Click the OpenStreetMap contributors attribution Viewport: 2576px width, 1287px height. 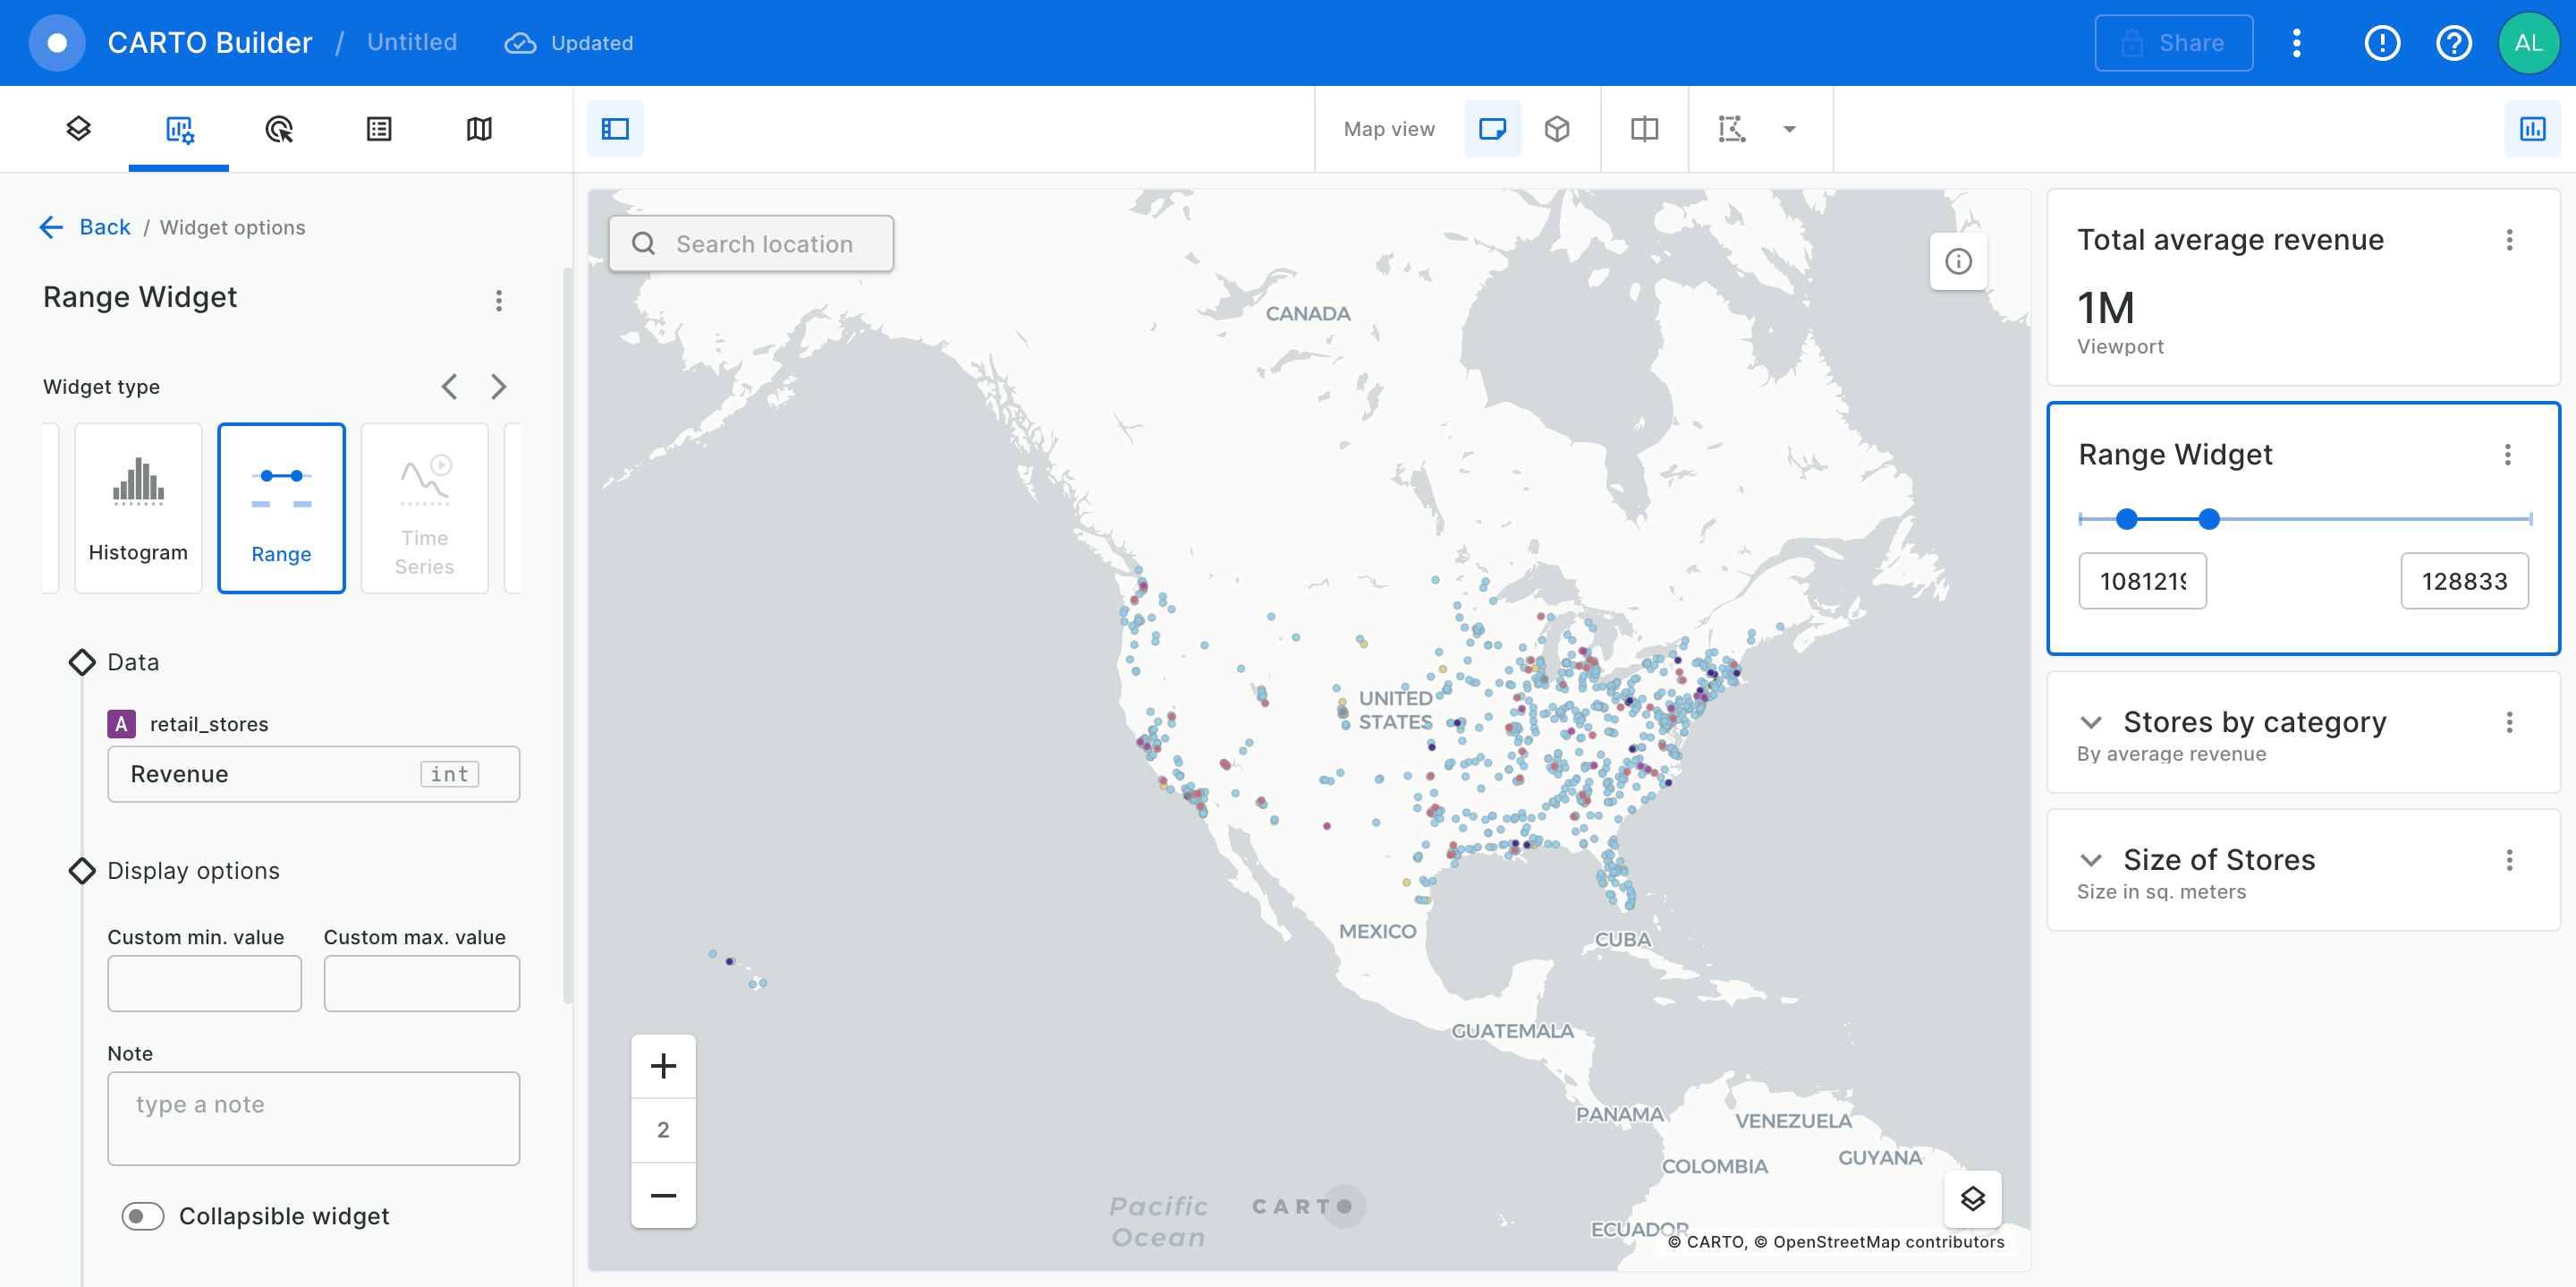(x=1879, y=1241)
